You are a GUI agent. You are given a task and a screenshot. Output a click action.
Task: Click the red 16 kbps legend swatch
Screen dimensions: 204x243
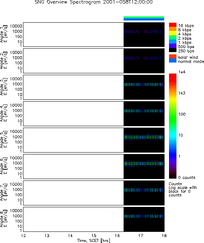[173, 25]
